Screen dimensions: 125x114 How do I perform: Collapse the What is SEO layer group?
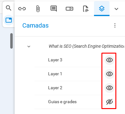tap(29, 46)
